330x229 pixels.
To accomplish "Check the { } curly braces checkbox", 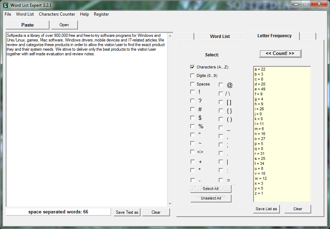I will click(x=221, y=111).
